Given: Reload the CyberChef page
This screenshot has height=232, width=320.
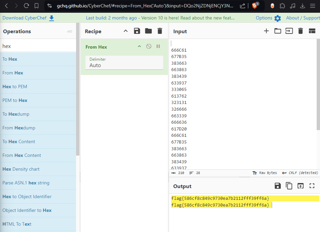Looking at the screenshot, I should pyautogui.click(x=26, y=6).
